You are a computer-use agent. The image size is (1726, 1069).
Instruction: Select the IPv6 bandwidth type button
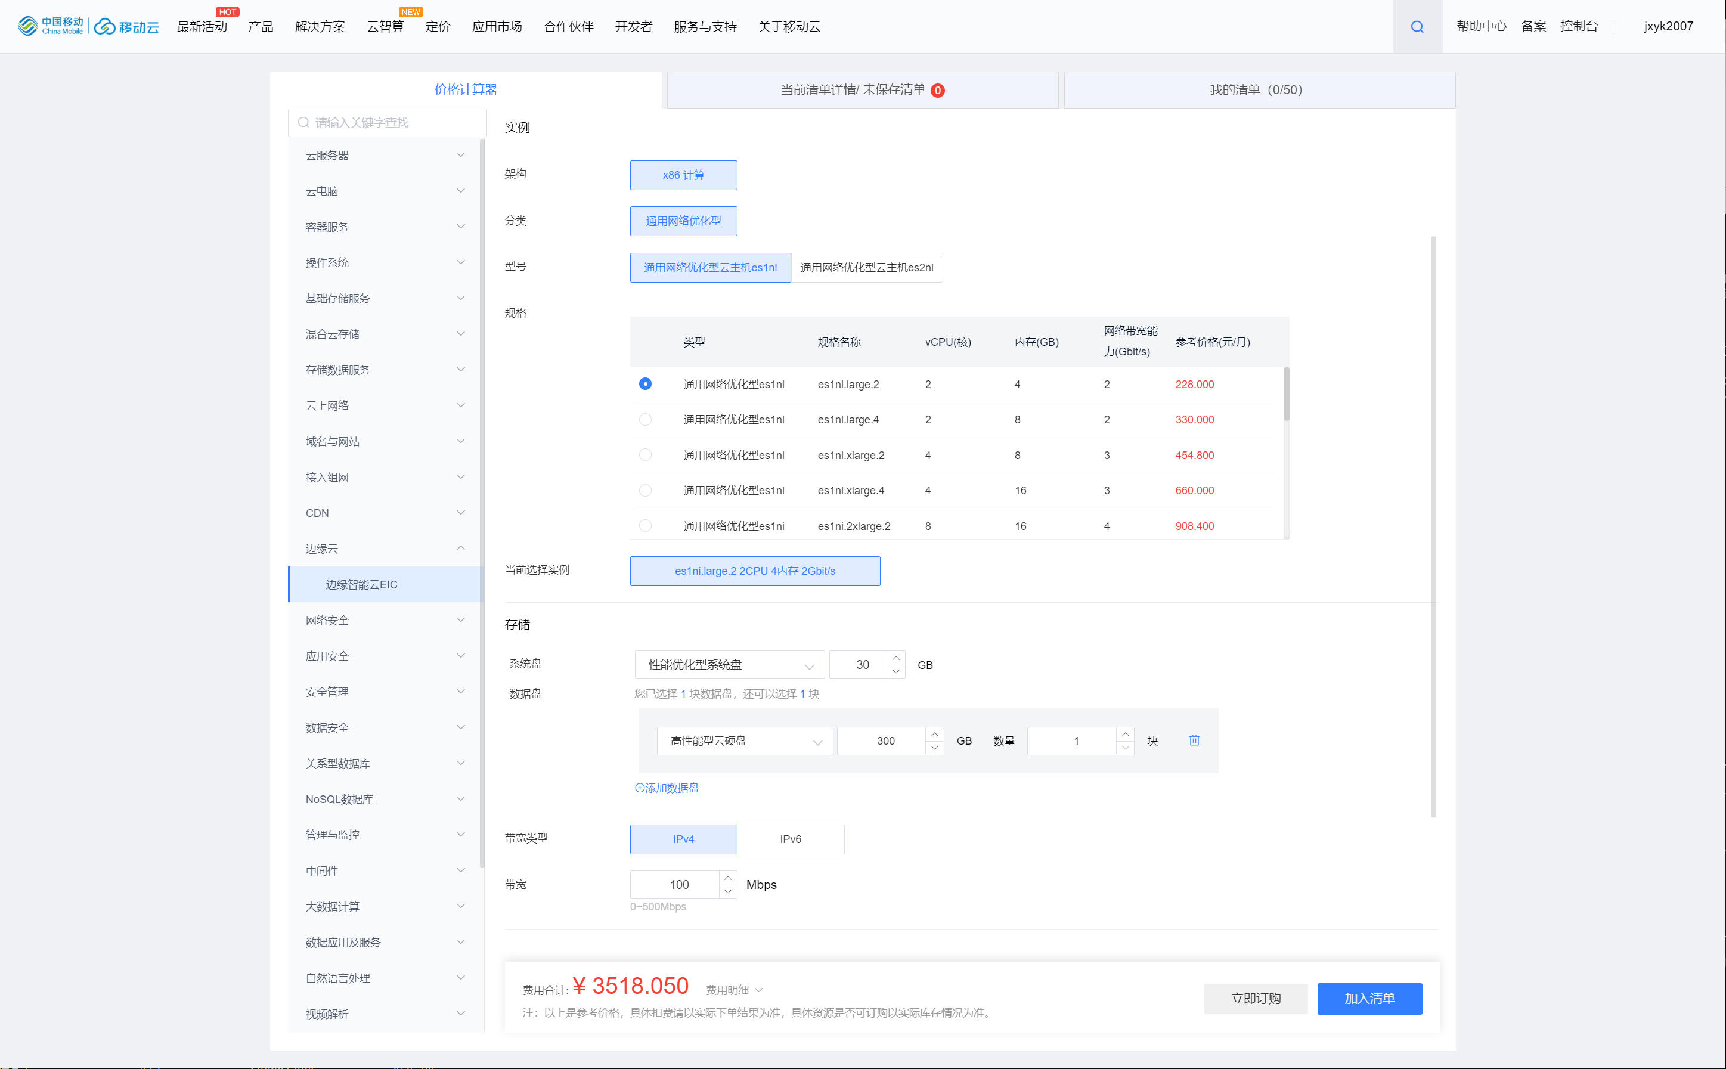pos(790,839)
